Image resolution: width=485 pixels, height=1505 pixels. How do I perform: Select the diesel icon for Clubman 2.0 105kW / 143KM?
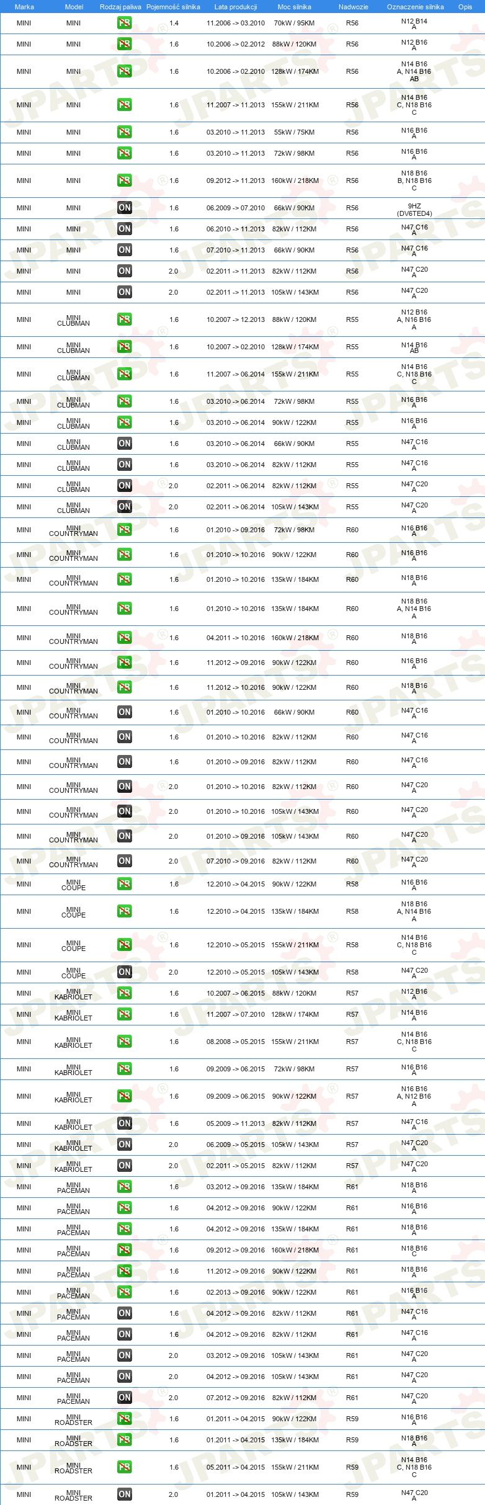[124, 507]
